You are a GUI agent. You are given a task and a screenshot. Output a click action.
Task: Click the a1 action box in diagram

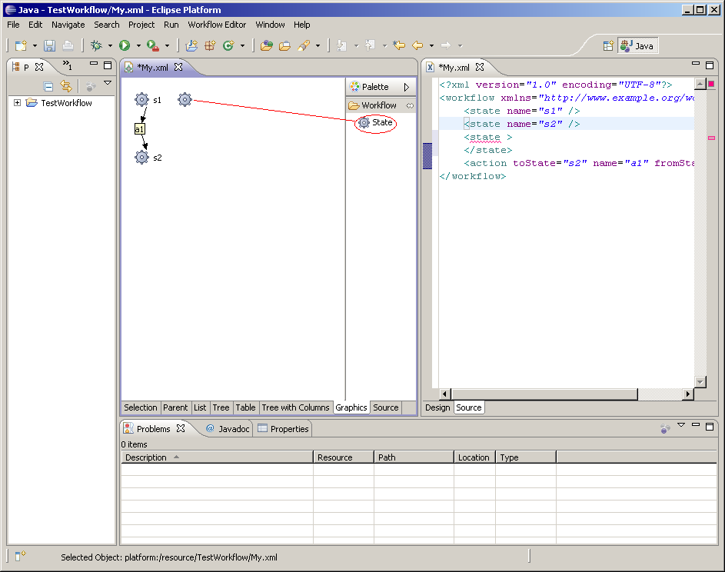click(x=139, y=129)
